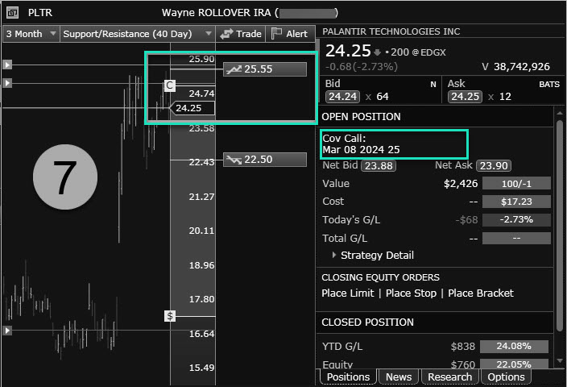567x387 pixels.
Task: Click the $ cost basis marker
Action: pos(170,315)
